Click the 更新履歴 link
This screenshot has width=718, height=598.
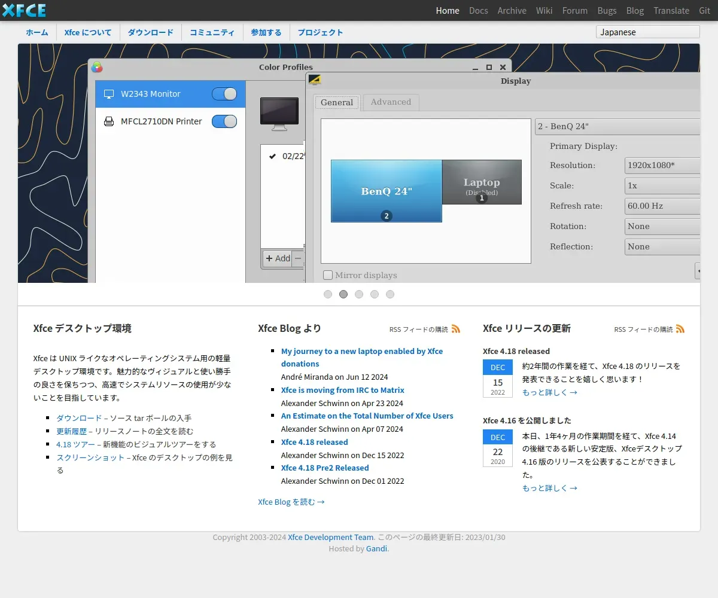71,431
